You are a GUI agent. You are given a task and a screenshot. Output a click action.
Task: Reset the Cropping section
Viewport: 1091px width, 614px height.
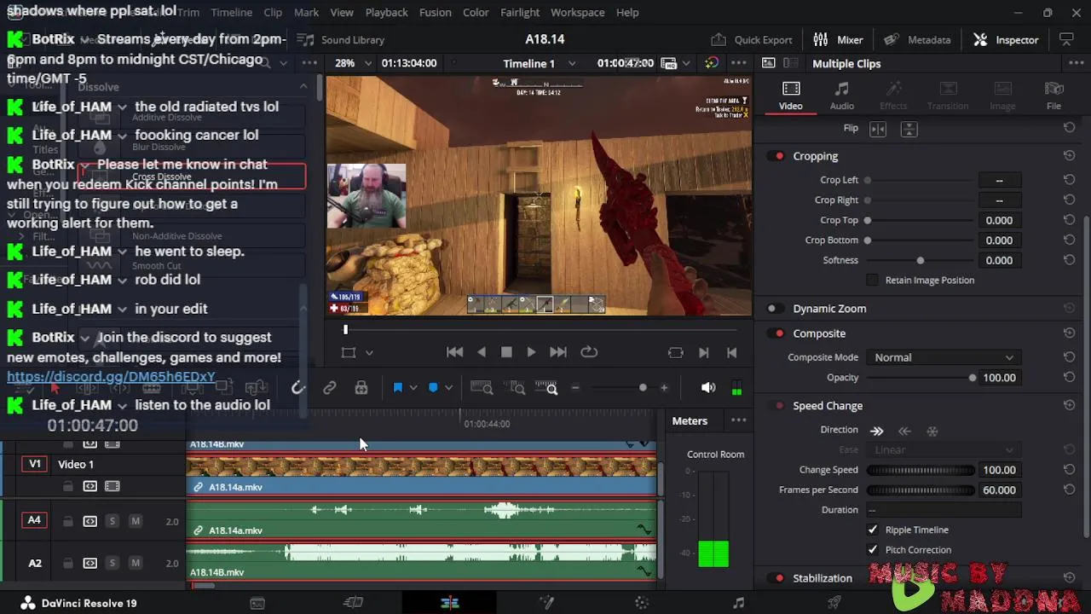click(x=1069, y=156)
